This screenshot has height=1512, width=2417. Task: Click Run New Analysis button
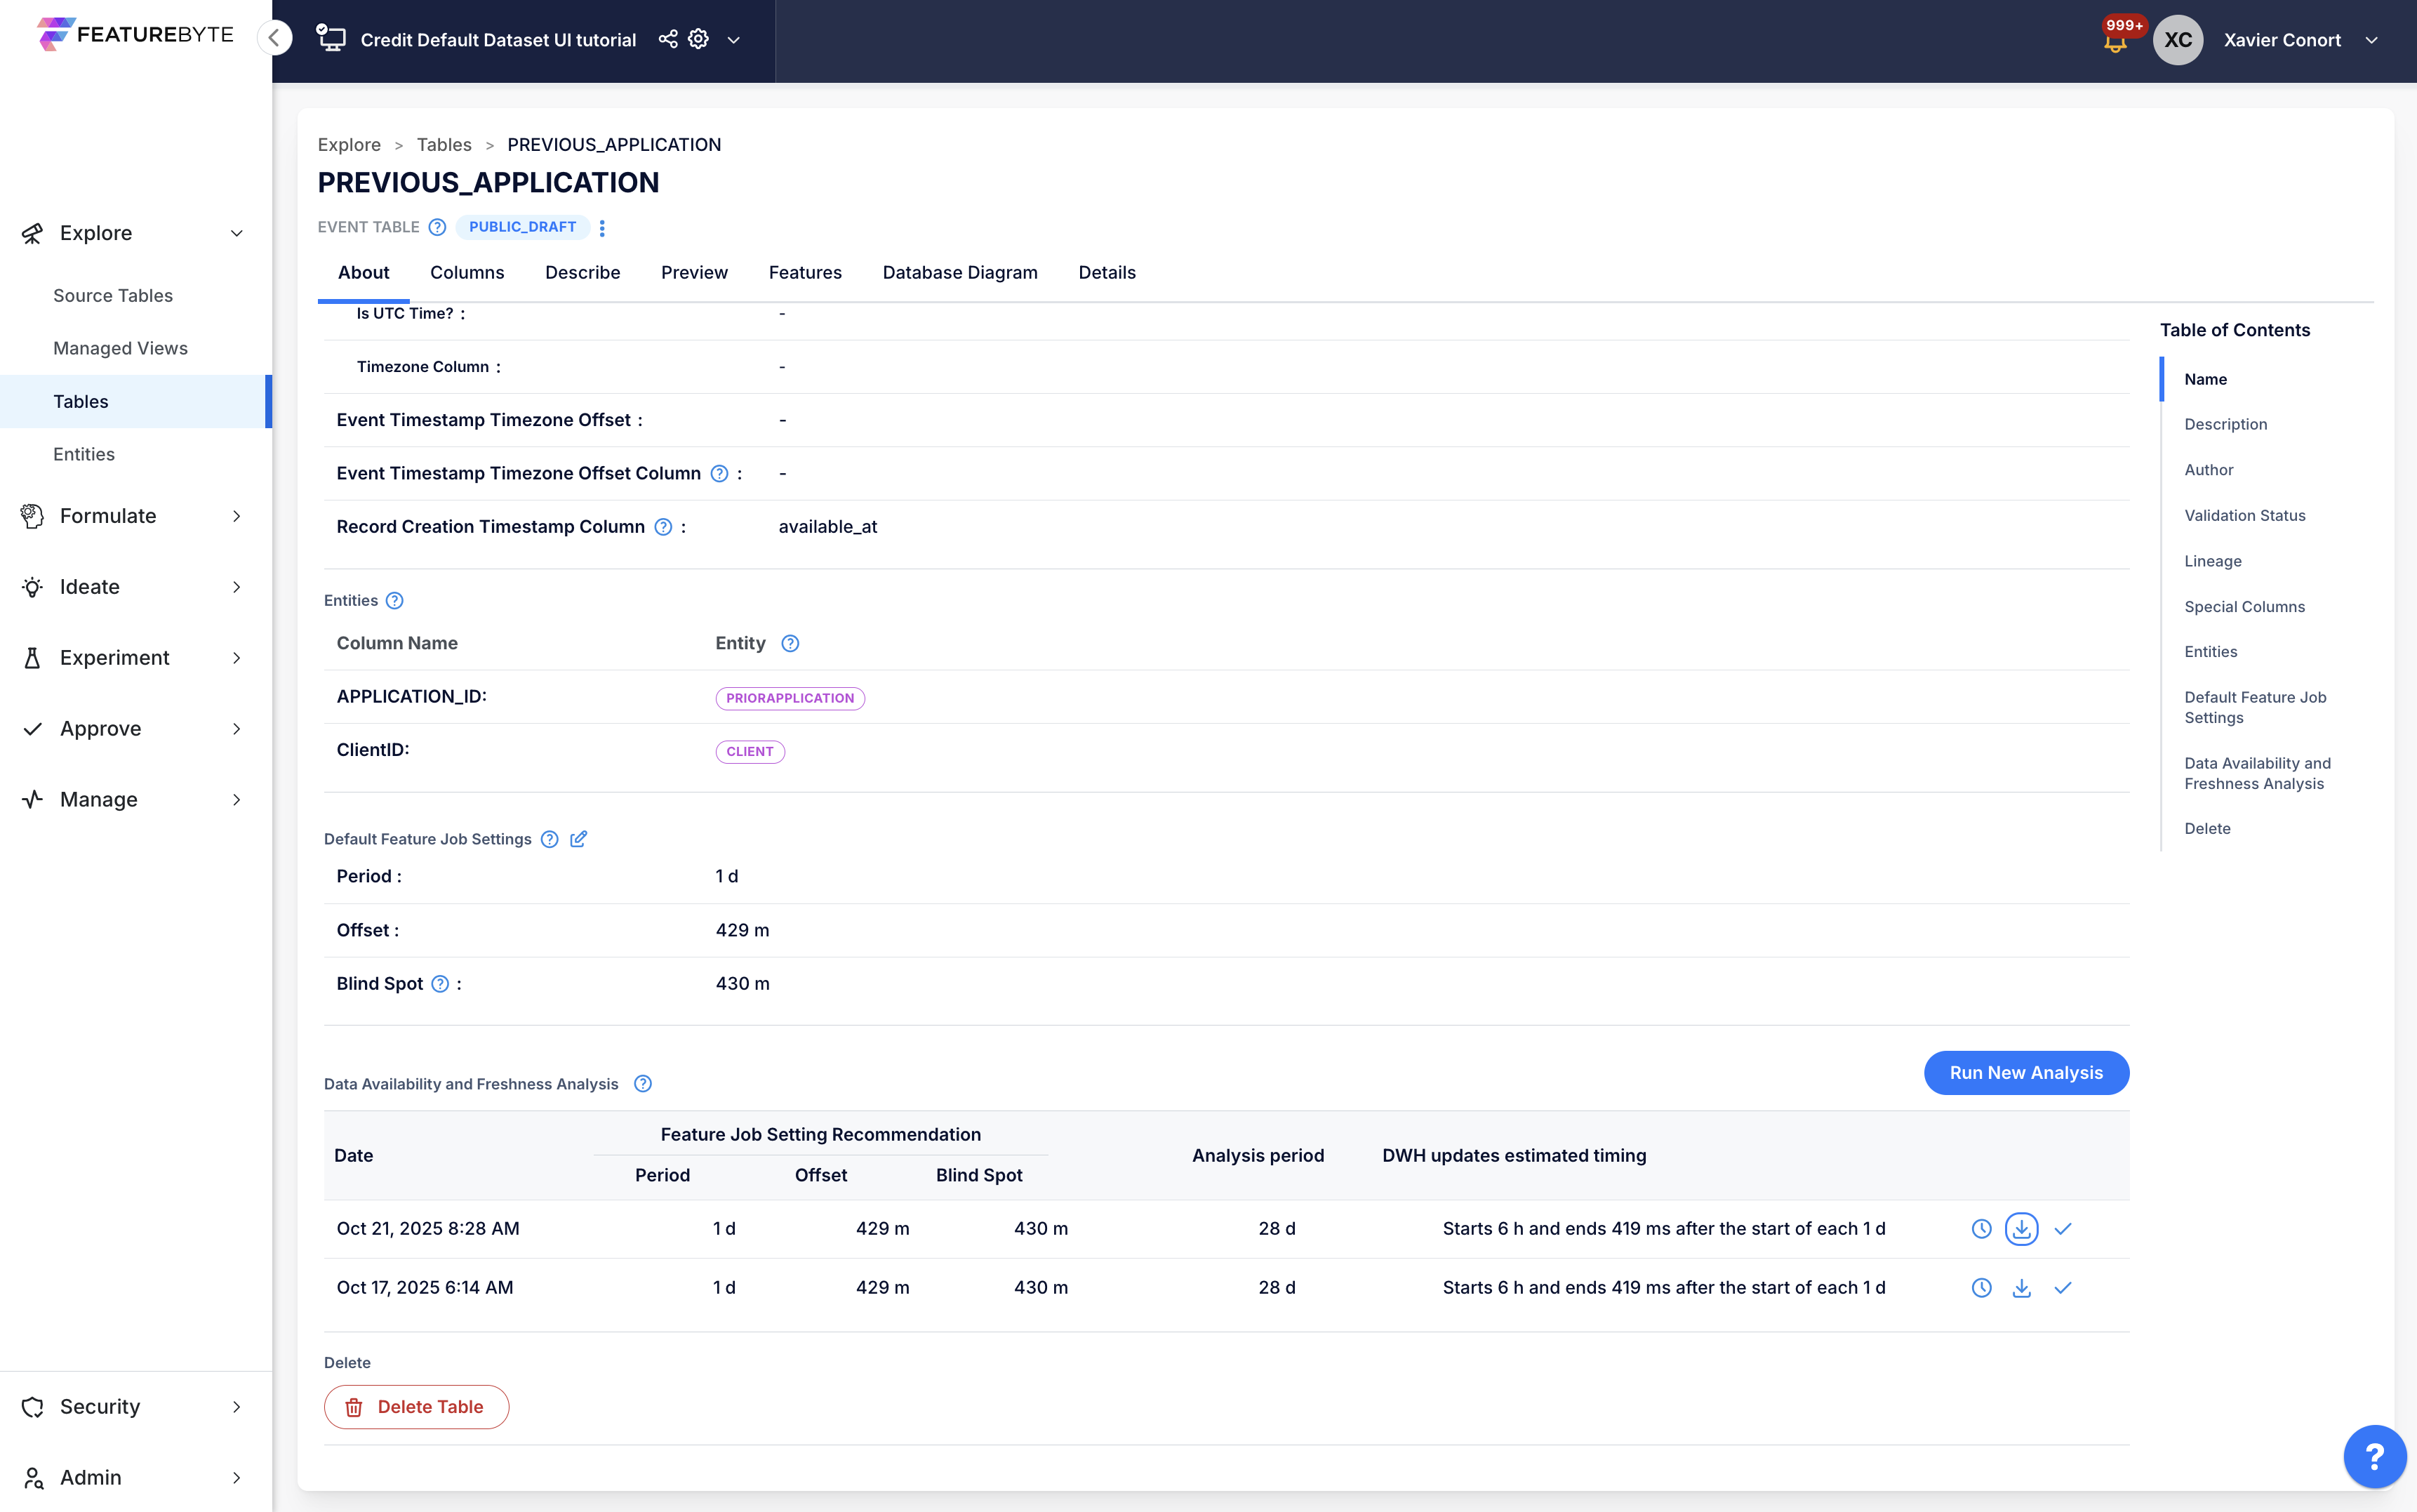pos(2026,1073)
